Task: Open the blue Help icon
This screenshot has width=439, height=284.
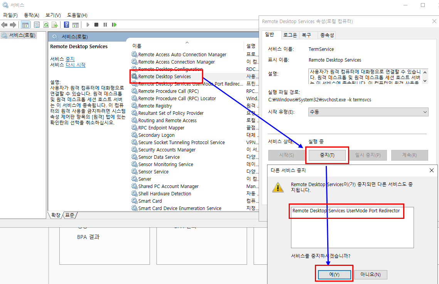Action: [x=66, y=25]
